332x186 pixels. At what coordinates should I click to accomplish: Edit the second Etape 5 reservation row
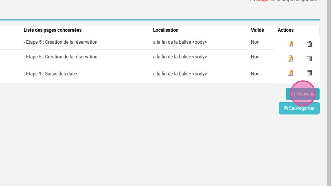290,58
